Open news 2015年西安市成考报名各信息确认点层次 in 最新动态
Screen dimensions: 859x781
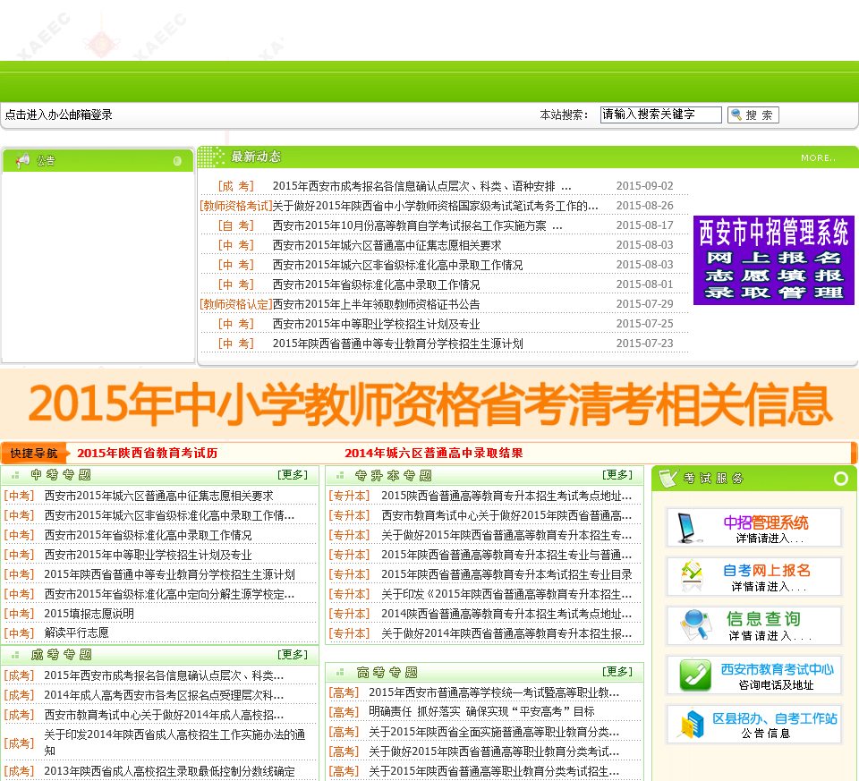pyautogui.click(x=421, y=186)
